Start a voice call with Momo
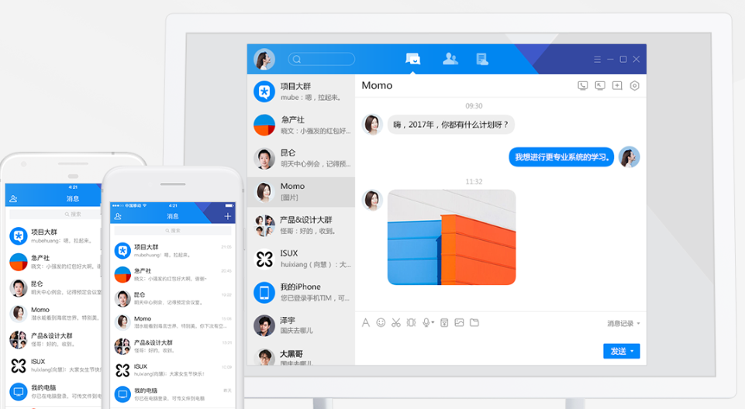Image resolution: width=745 pixels, height=409 pixels. [x=582, y=86]
